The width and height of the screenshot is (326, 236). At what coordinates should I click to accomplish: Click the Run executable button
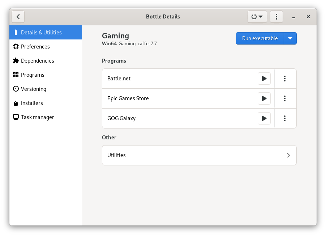(x=260, y=38)
